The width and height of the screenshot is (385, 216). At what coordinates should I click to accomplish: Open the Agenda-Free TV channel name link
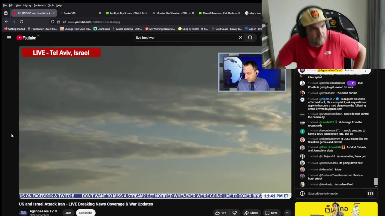[x=42, y=211]
